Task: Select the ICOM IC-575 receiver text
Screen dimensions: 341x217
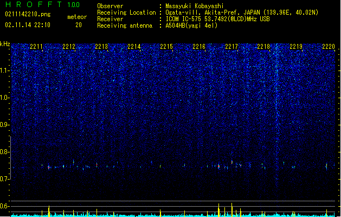Action: pyautogui.click(x=218, y=19)
